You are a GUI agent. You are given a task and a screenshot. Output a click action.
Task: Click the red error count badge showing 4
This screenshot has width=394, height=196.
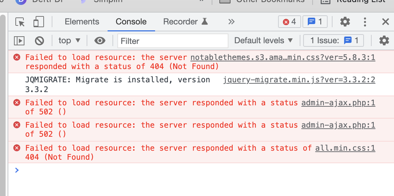[x=290, y=22]
